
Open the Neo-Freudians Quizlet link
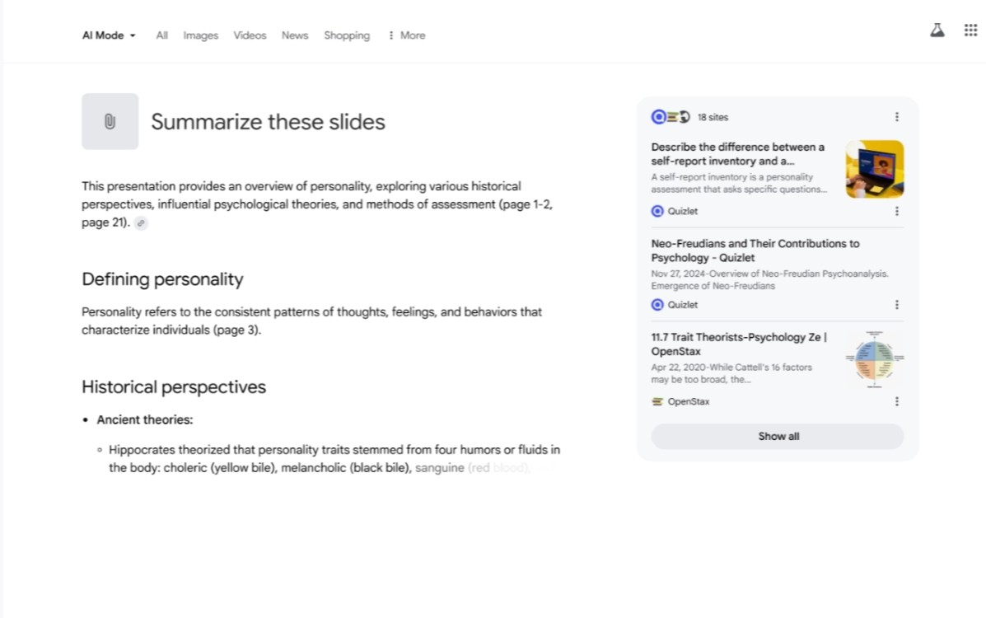coord(755,250)
